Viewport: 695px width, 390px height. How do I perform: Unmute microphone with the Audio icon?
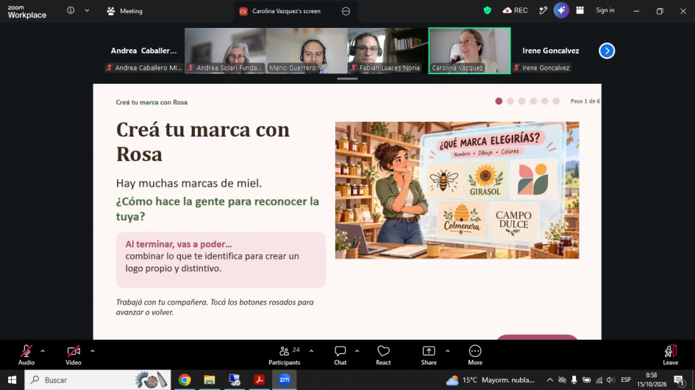point(26,352)
